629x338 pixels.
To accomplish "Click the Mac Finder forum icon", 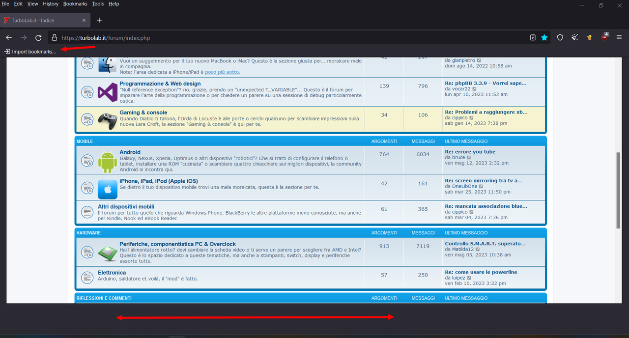I will point(107,64).
